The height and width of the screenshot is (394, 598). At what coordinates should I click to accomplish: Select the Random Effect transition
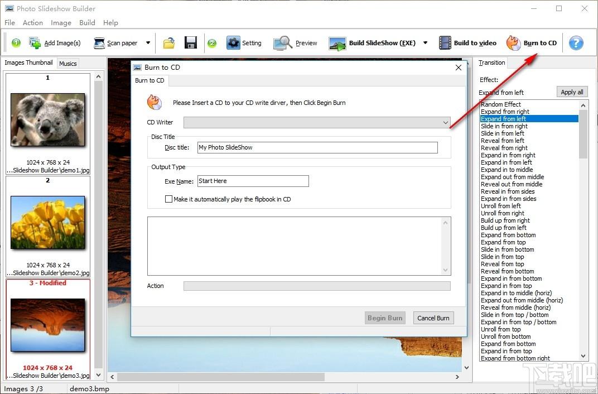(501, 104)
